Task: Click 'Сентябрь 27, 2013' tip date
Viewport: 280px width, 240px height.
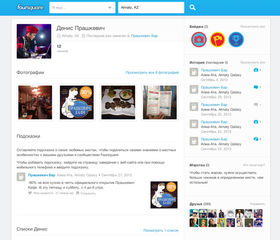Action: (116, 175)
